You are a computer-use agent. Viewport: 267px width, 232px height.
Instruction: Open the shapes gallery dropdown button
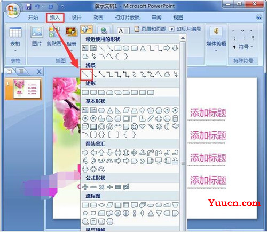pyautogui.click(x=87, y=29)
